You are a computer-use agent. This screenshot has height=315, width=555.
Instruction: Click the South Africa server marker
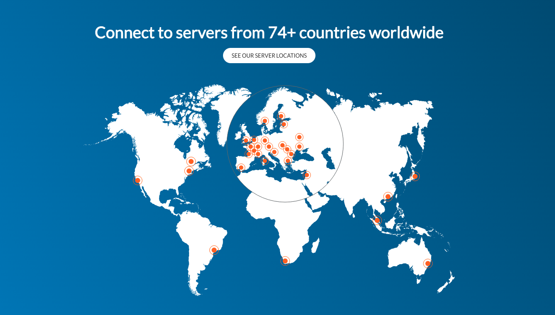(x=285, y=261)
